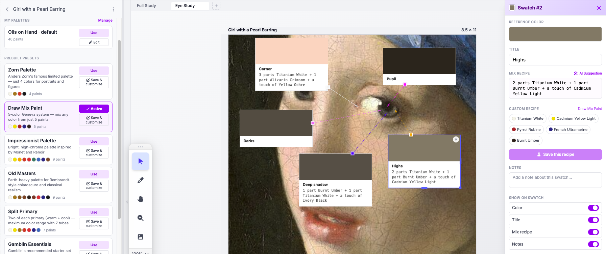
Task: Save and customize Old Masters palette
Action: pos(94,186)
